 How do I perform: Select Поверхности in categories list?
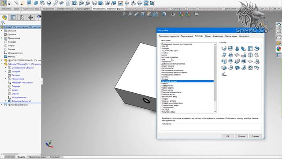pyautogui.click(x=167, y=86)
